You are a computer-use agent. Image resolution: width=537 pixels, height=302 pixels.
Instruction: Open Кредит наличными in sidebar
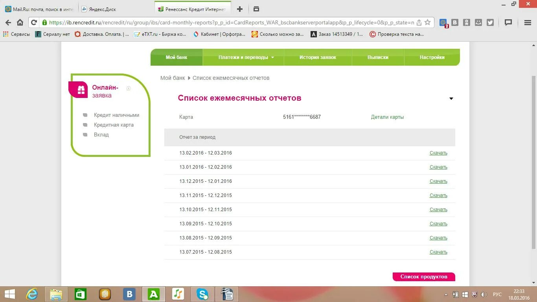pyautogui.click(x=116, y=115)
